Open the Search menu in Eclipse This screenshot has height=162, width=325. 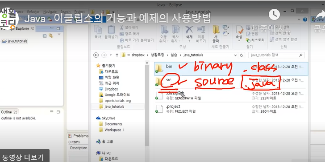(66, 12)
